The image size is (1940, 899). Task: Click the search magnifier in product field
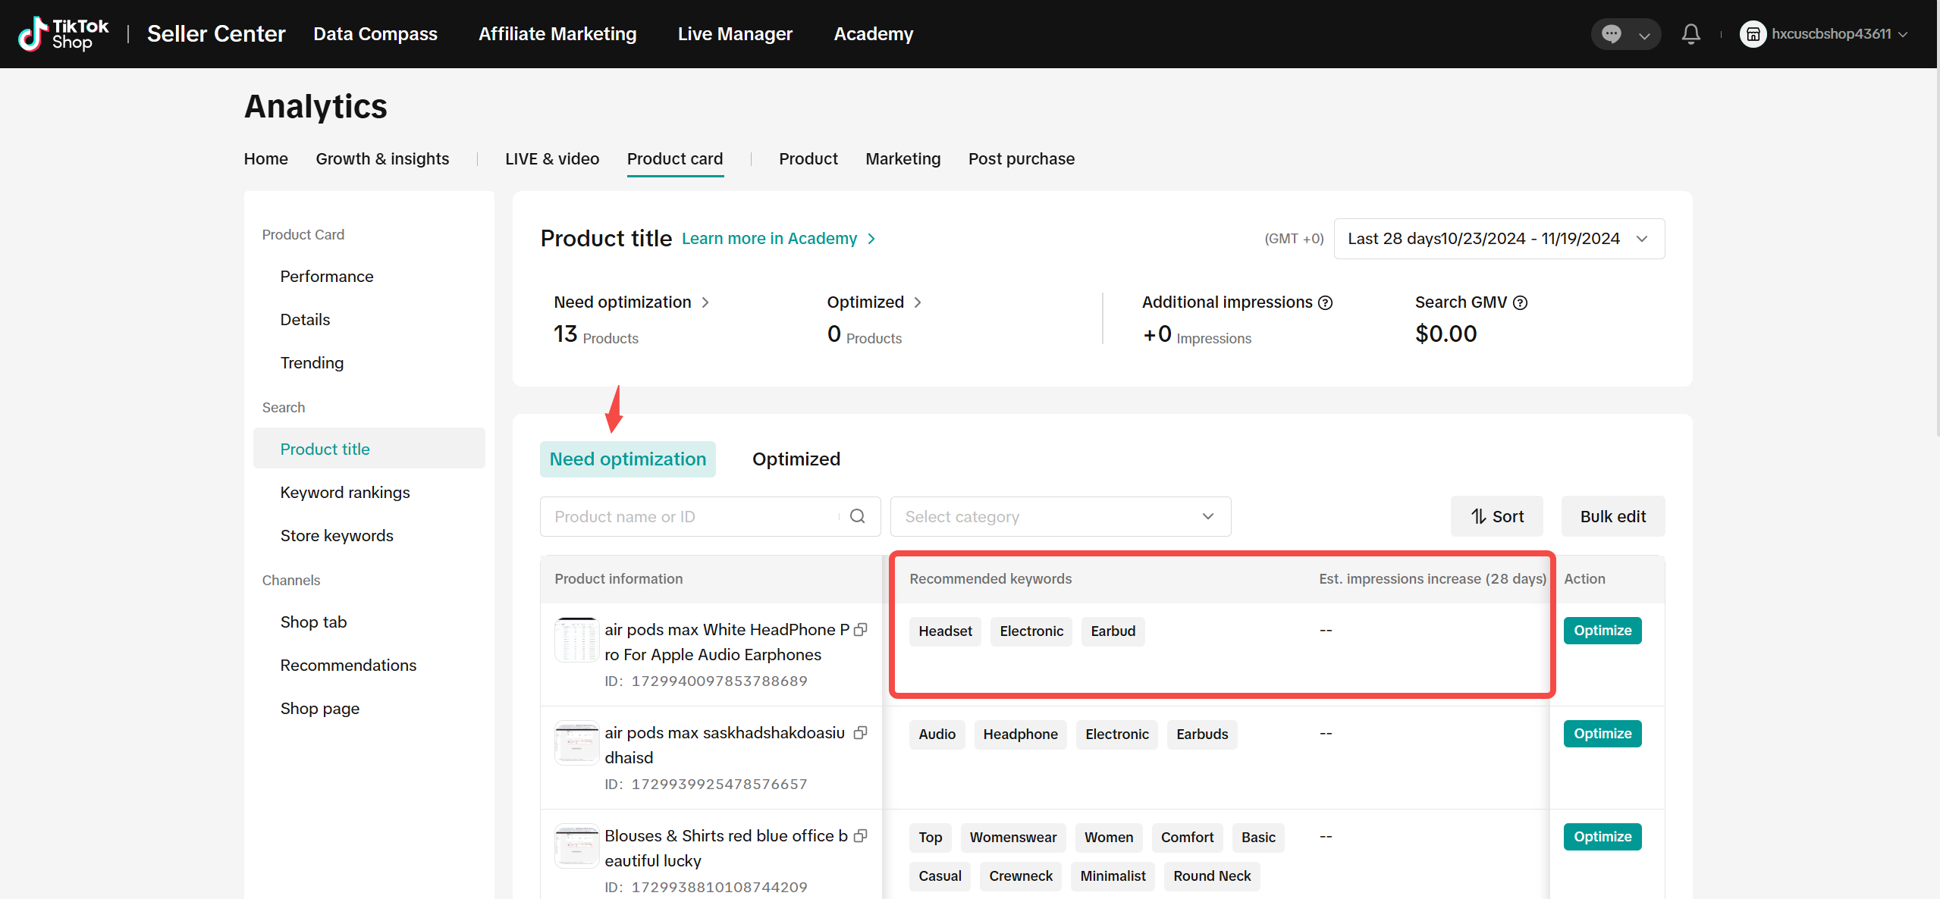tap(858, 516)
